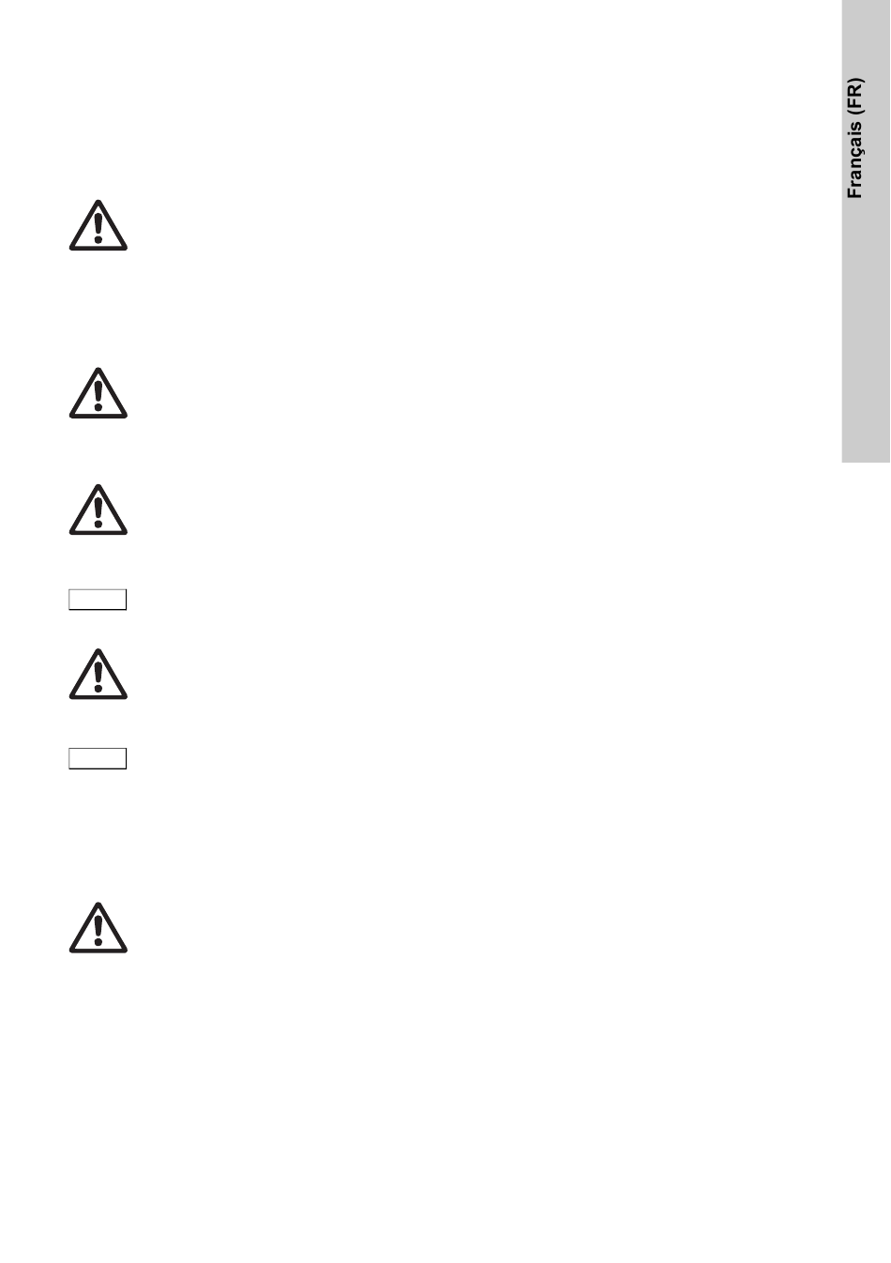Select the warning icon directly above the first empty box
Screen dimensions: 891x1263
click(x=98, y=510)
